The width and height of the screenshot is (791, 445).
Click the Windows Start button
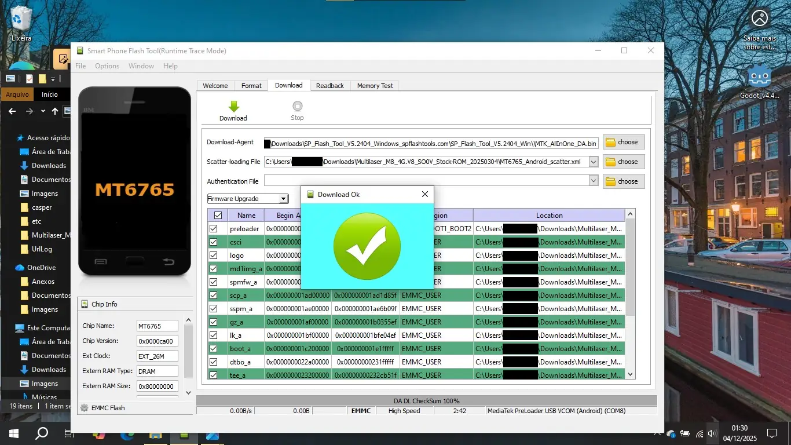(13, 433)
